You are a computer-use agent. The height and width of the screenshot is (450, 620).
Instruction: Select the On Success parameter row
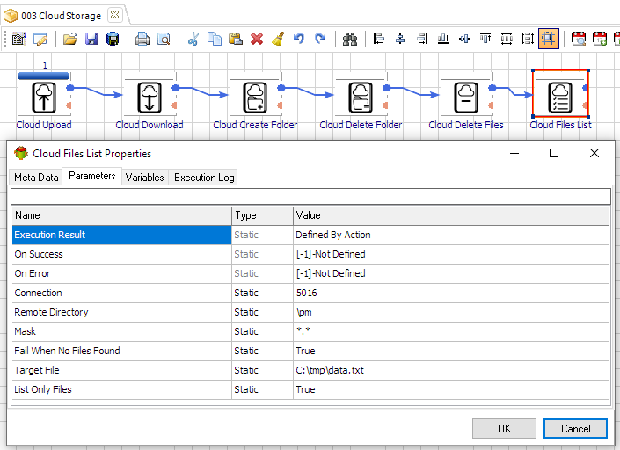coord(310,254)
